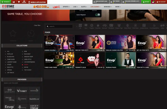Select the Baccarat collection filter

click(26, 54)
